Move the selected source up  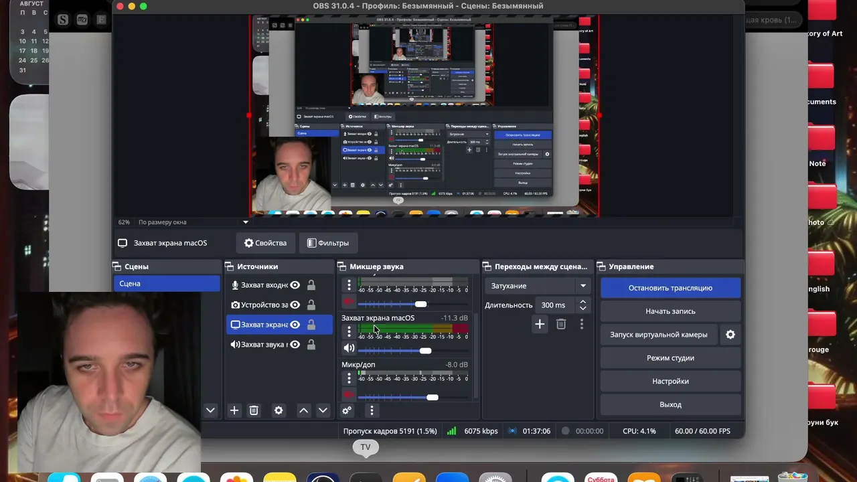click(303, 410)
